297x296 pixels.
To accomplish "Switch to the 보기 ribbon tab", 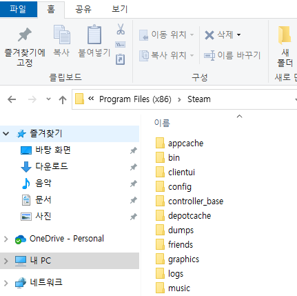I will 119,9.
